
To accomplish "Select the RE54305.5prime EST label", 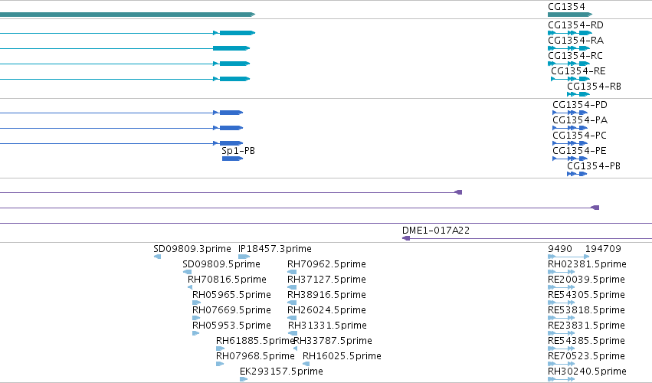I will coord(586,295).
